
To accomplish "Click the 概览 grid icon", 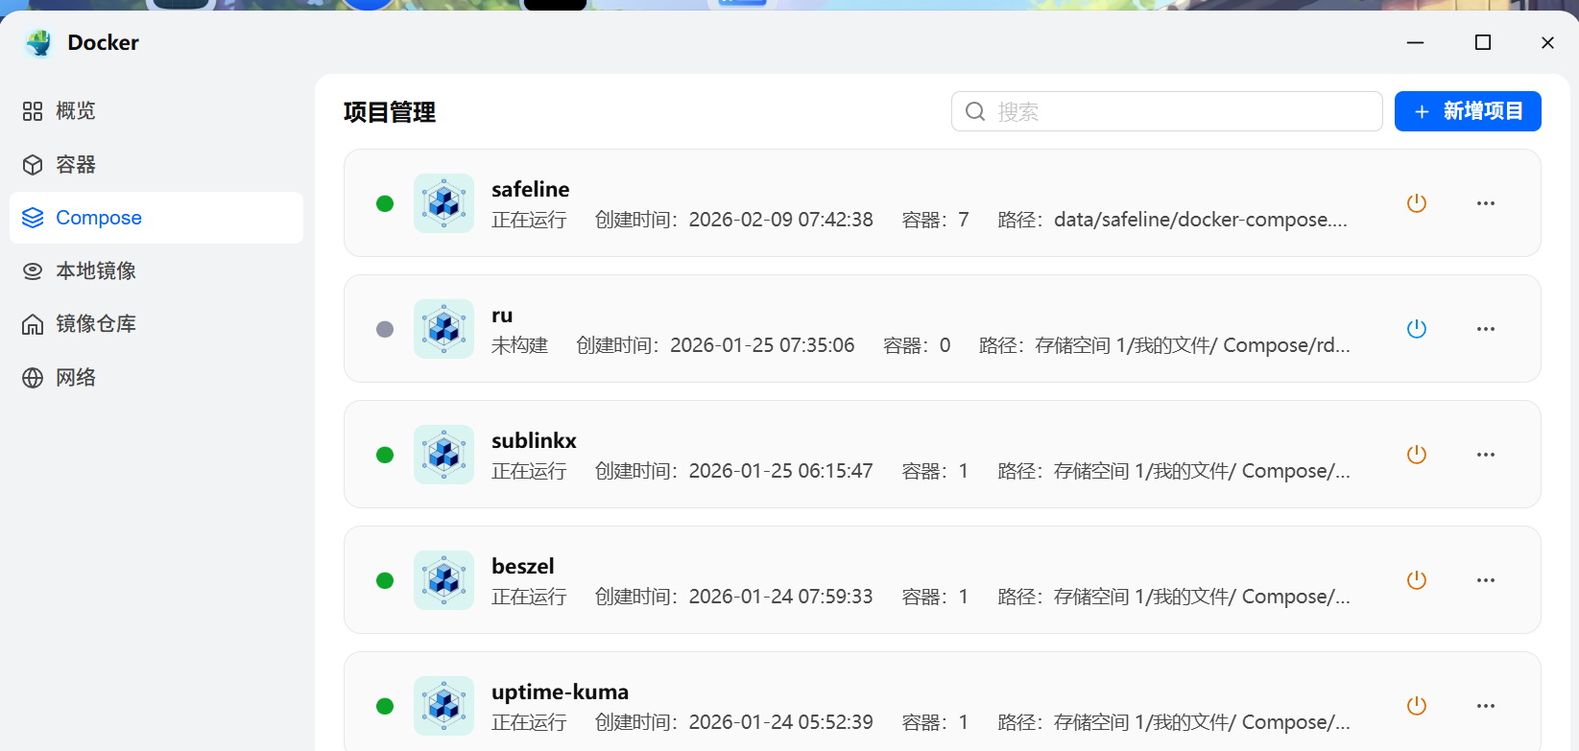I will (33, 111).
